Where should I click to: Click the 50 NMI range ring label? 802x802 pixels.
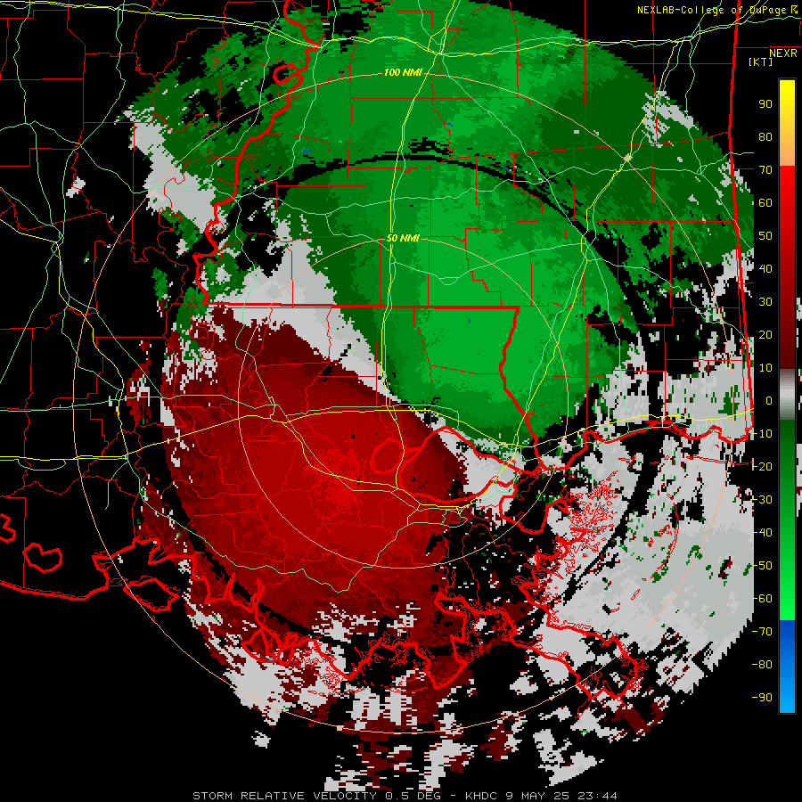click(403, 238)
